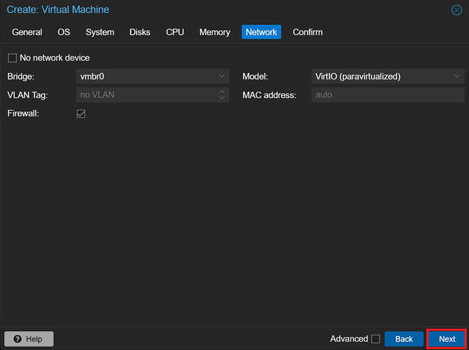Check the No network device checkbox
The image size is (469, 350).
coord(12,58)
